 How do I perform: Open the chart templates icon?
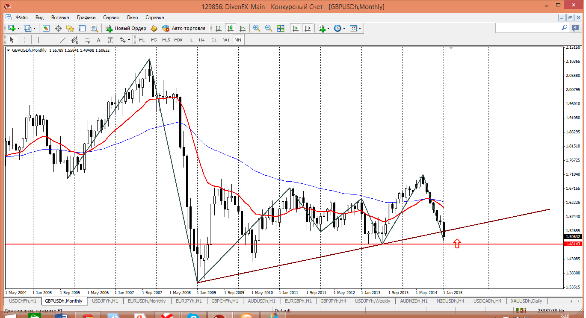pyautogui.click(x=353, y=28)
